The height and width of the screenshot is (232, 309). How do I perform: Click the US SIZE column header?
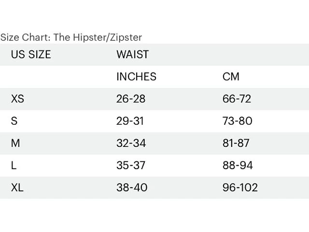pos(31,54)
